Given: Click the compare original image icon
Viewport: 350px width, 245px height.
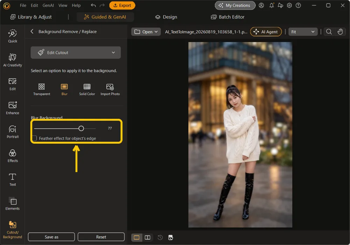Looking at the screenshot, I should coord(170,237).
